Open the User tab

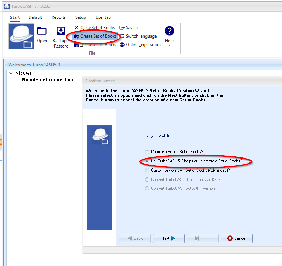(103, 17)
